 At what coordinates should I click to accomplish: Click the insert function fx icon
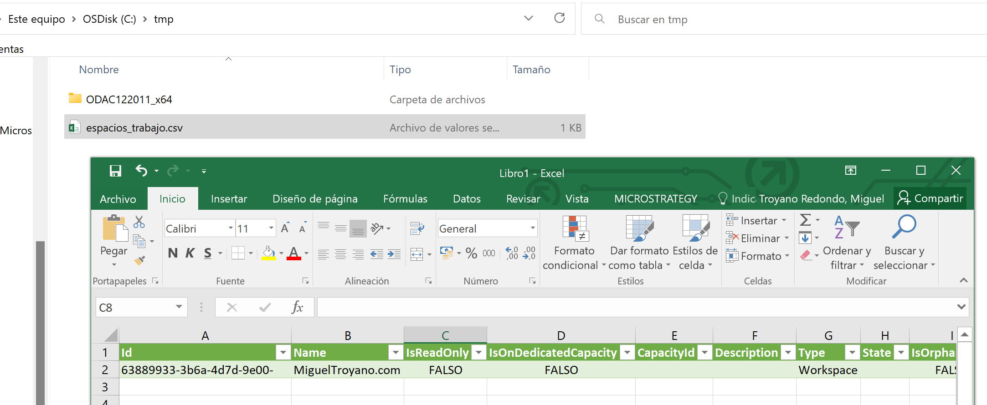[x=297, y=307]
